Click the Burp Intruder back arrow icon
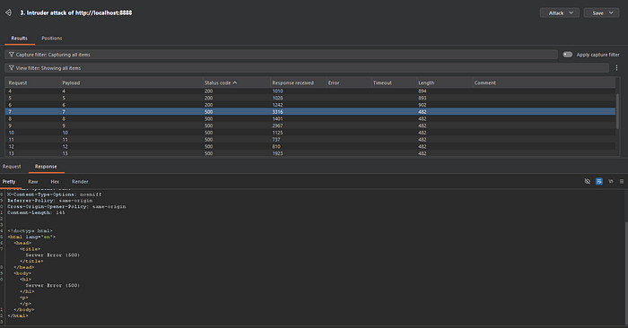Viewport: 628px width, 328px height. pyautogui.click(x=8, y=13)
